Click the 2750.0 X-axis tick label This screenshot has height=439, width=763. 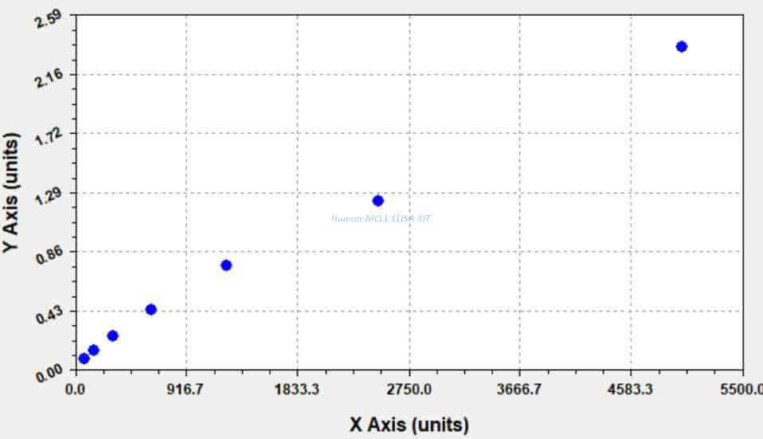(409, 390)
